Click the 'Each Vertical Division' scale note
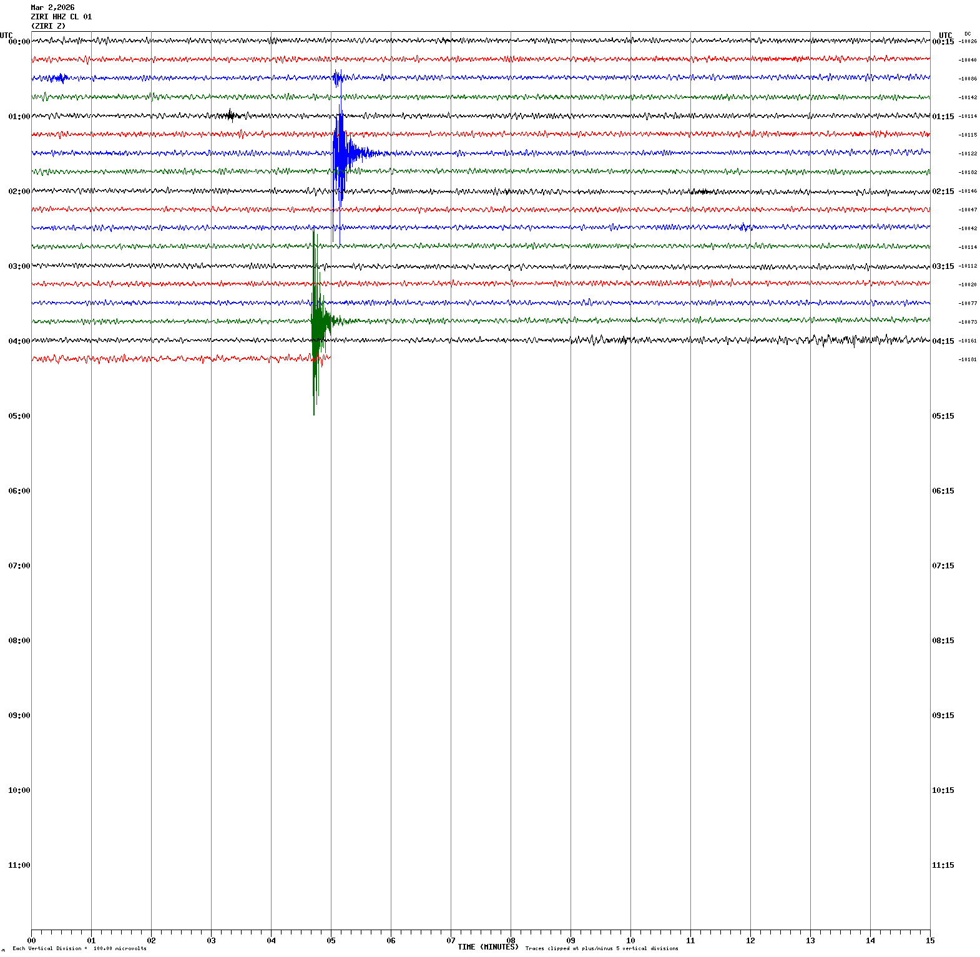 [x=79, y=948]
